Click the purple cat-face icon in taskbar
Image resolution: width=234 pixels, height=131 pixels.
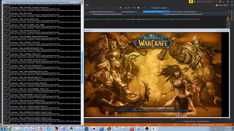[94, 128]
